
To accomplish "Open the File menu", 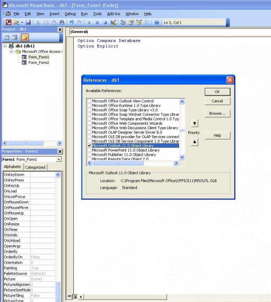I will coord(16,14).
